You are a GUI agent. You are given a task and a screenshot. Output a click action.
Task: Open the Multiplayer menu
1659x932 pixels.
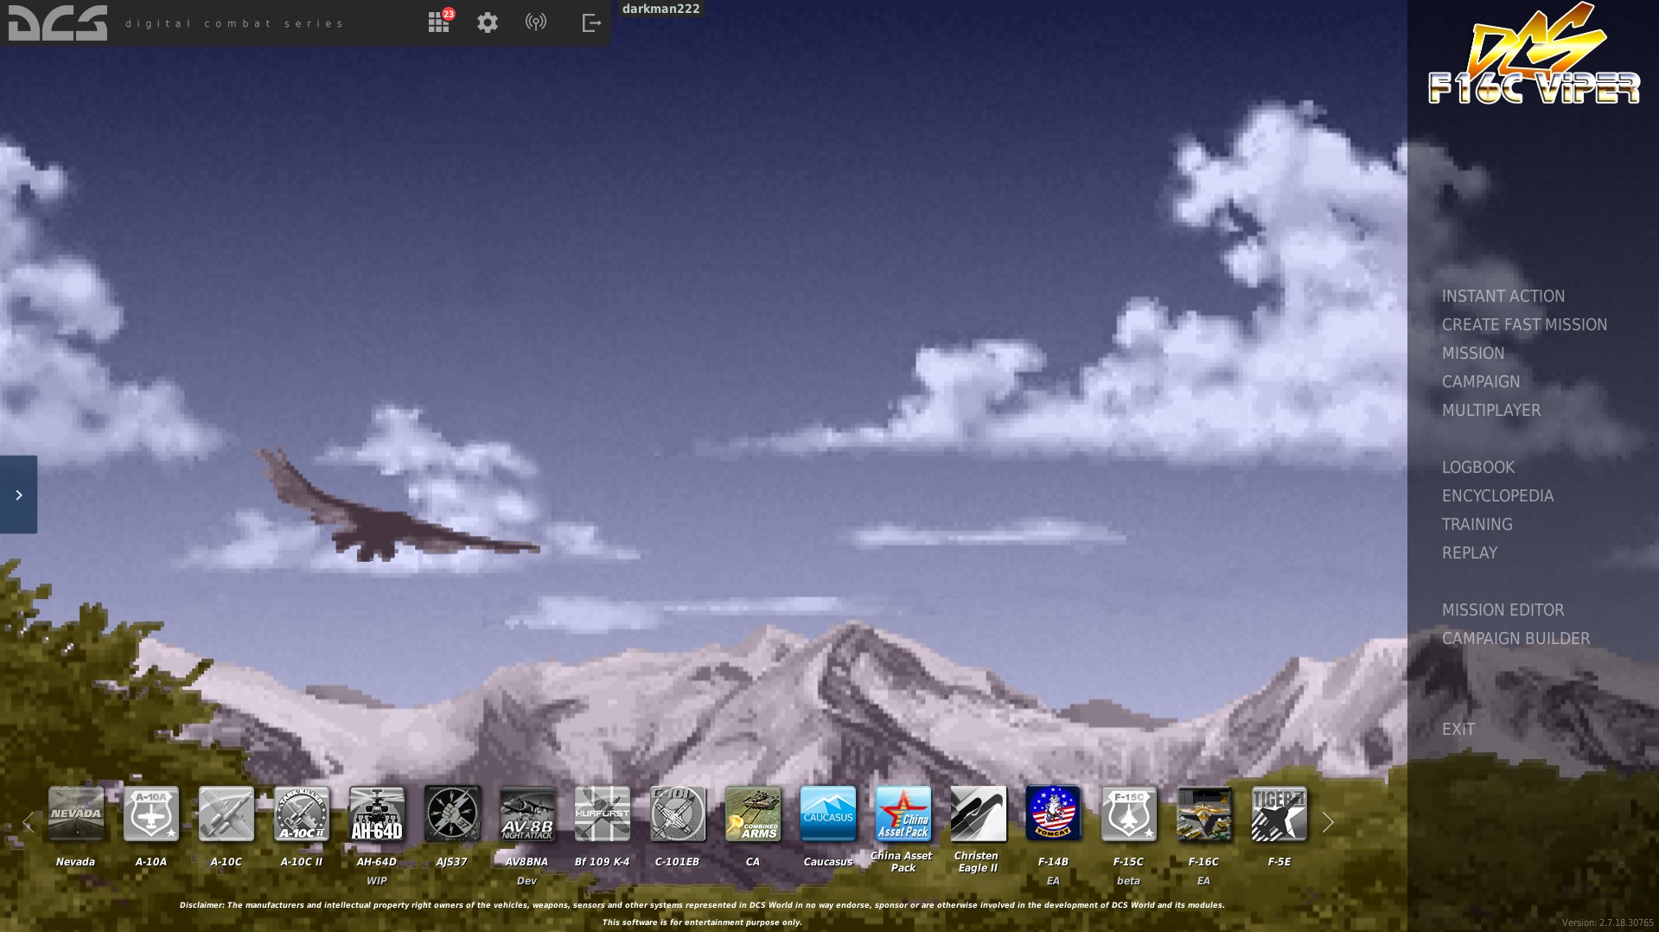(1490, 410)
